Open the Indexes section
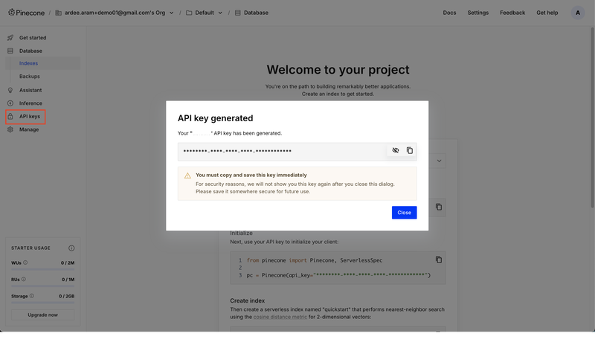The width and height of the screenshot is (595, 351). pos(43,63)
